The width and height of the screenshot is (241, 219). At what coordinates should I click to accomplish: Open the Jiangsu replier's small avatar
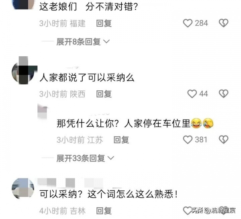click(42, 111)
